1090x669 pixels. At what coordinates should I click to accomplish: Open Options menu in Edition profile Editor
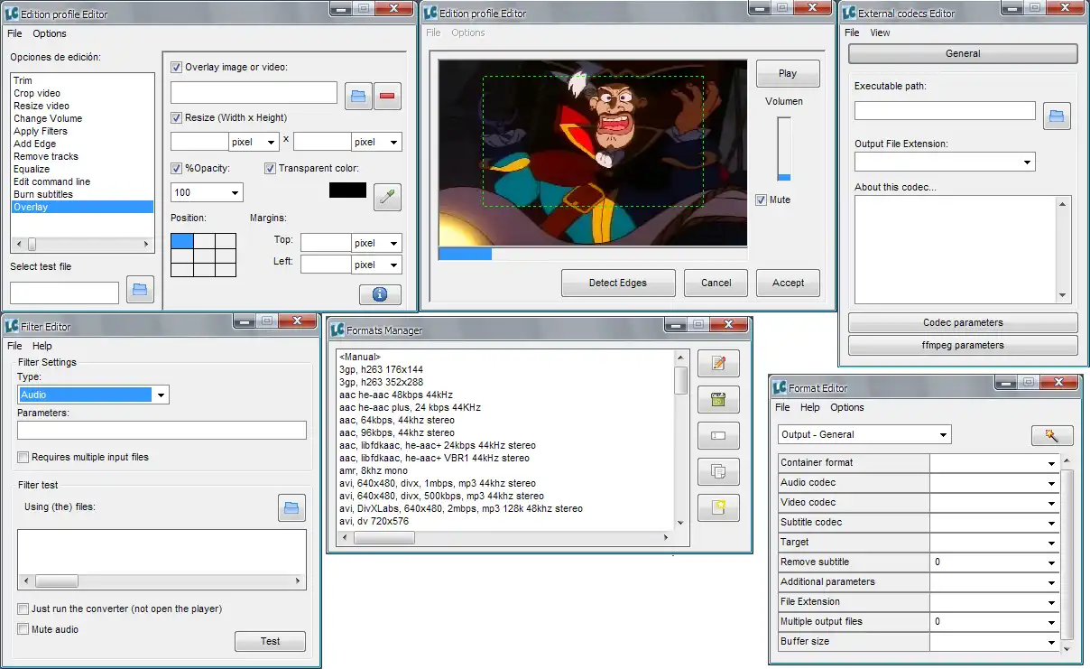click(50, 33)
